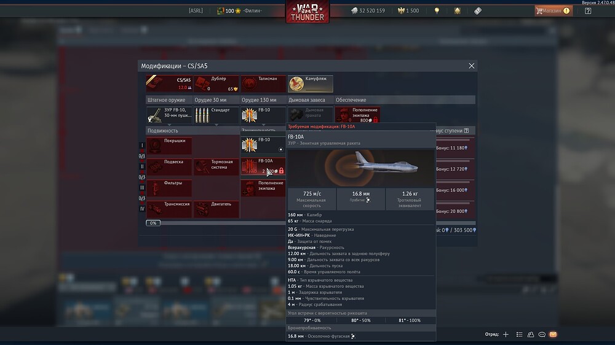Image resolution: width=615 pixels, height=345 pixels.
Task: Click the Обеспечение column header
Action: (x=405, y=100)
